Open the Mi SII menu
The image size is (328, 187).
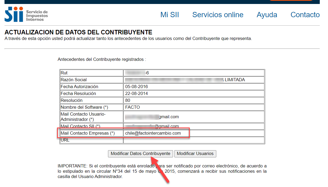(x=170, y=15)
